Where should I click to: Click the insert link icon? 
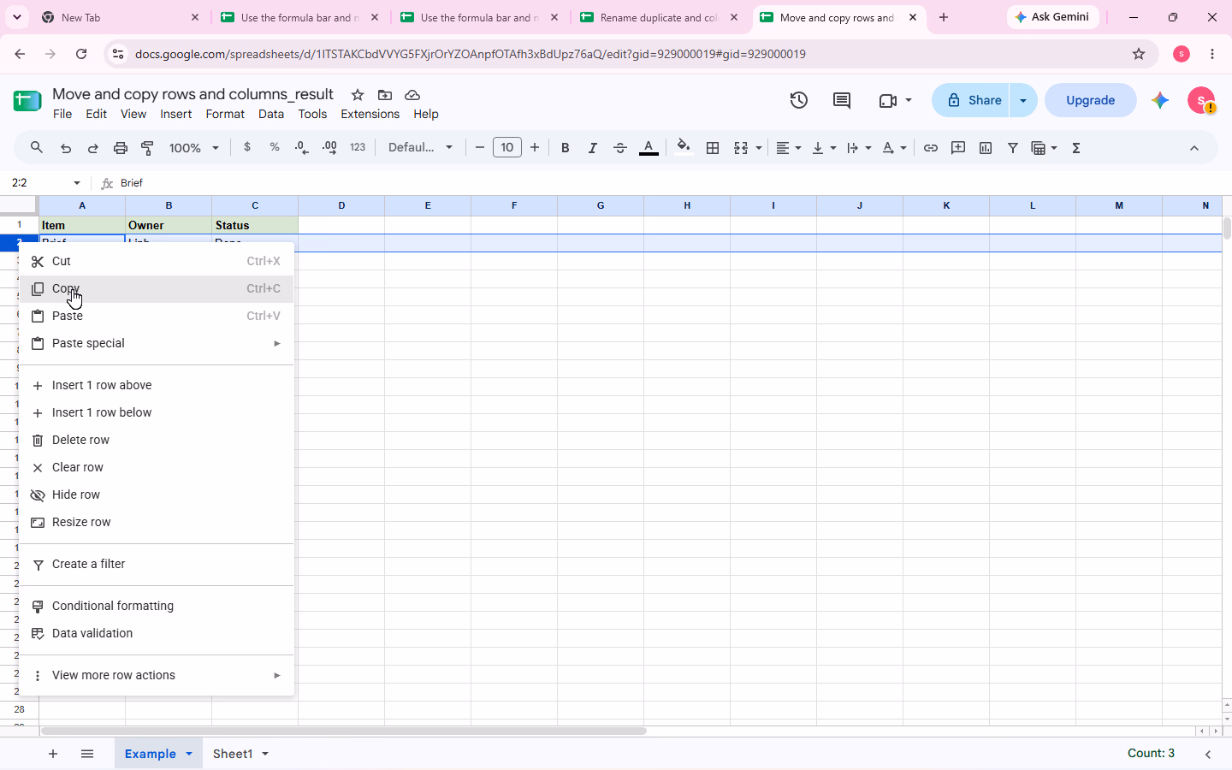point(931,148)
